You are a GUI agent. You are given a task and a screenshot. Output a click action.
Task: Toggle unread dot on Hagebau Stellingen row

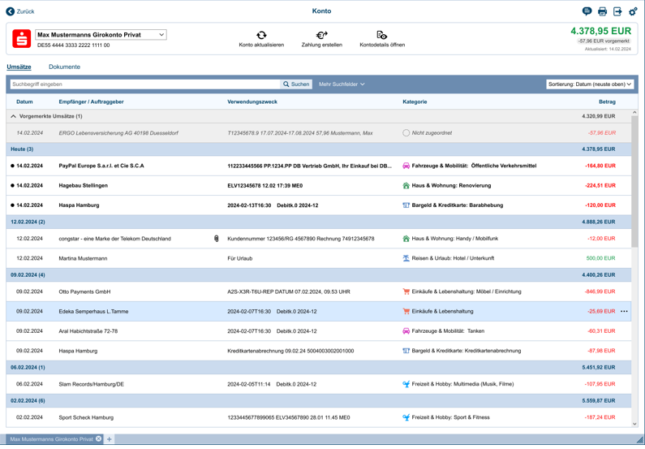12,186
